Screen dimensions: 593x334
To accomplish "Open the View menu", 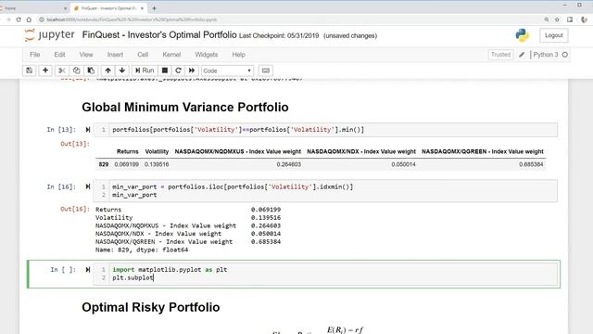I will click(86, 55).
